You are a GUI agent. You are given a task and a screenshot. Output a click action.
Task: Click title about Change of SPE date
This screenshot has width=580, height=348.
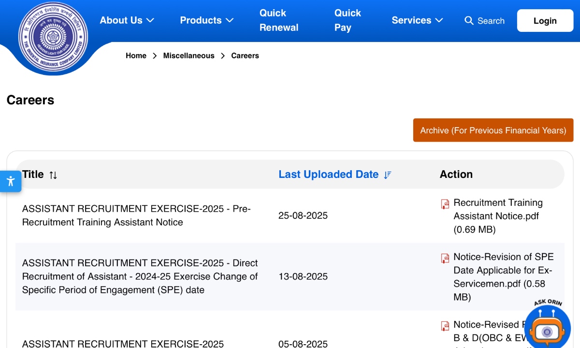140,276
